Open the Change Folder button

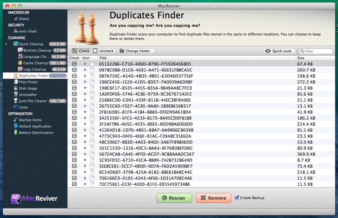[136, 51]
